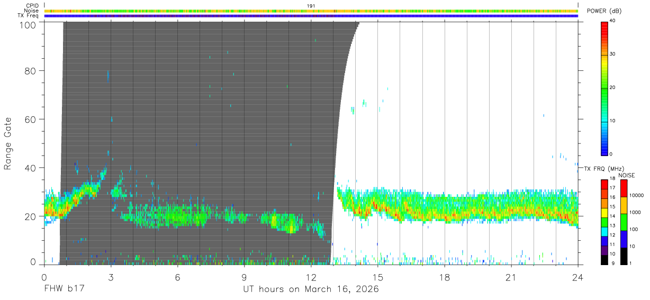Click the x-axis hour label 6
The width and height of the screenshot is (650, 300).
tap(178, 277)
